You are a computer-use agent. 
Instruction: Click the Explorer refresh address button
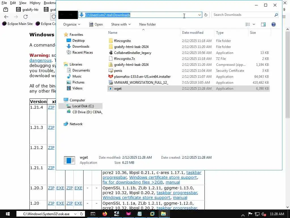(x=206, y=15)
